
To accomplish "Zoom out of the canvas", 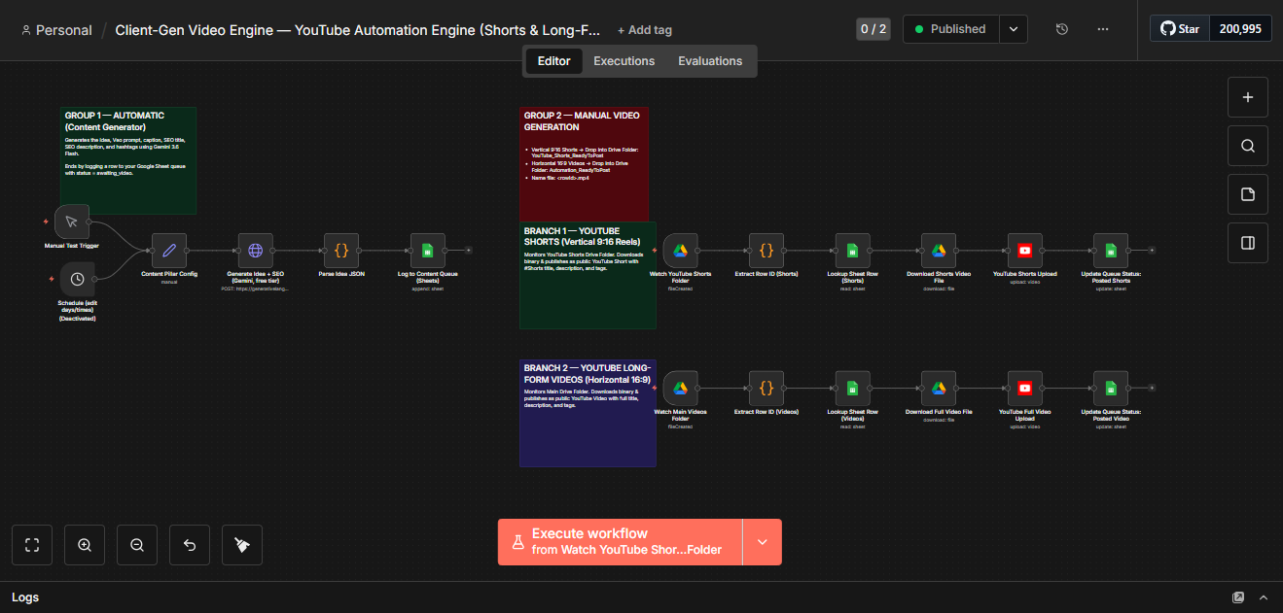I will coord(137,545).
